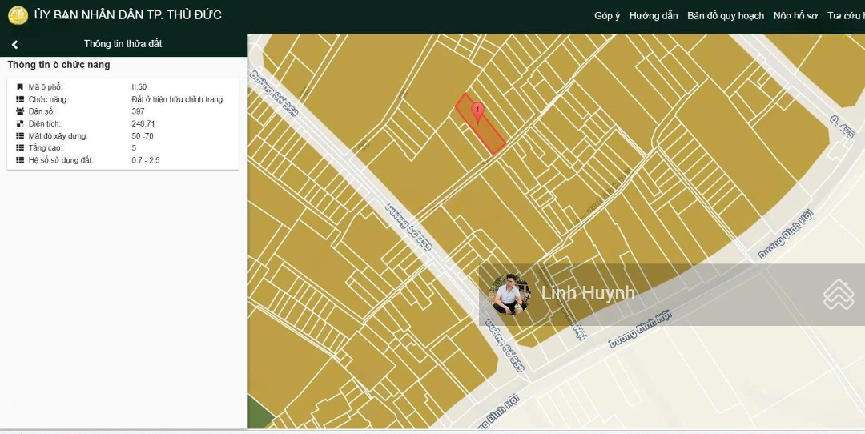Open the Góp ý menu

(x=606, y=16)
